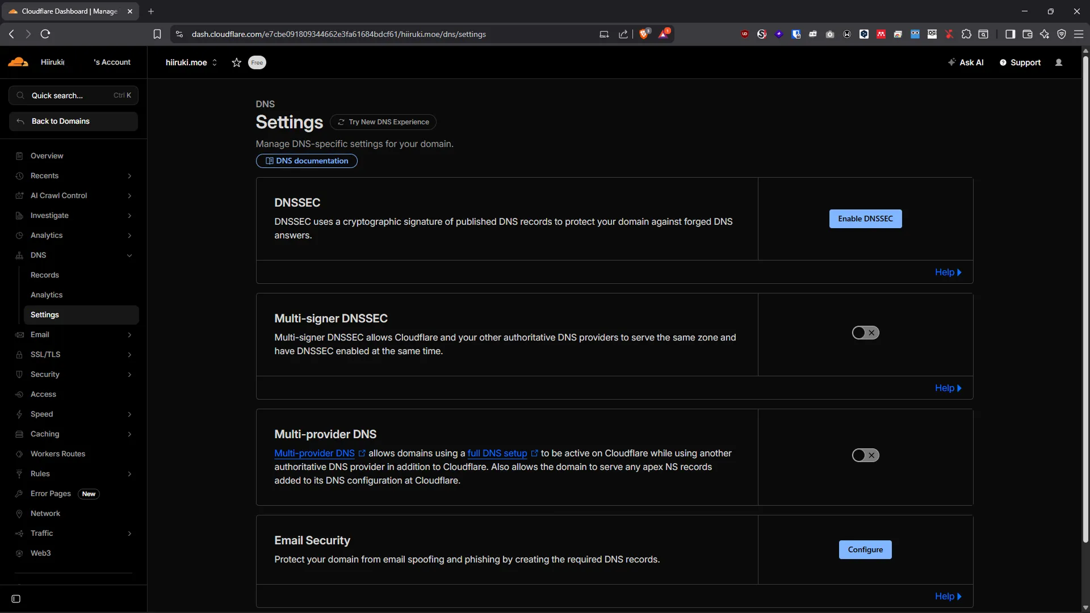The image size is (1090, 613).
Task: Open Help under DNSSEC card
Action: 948,272
